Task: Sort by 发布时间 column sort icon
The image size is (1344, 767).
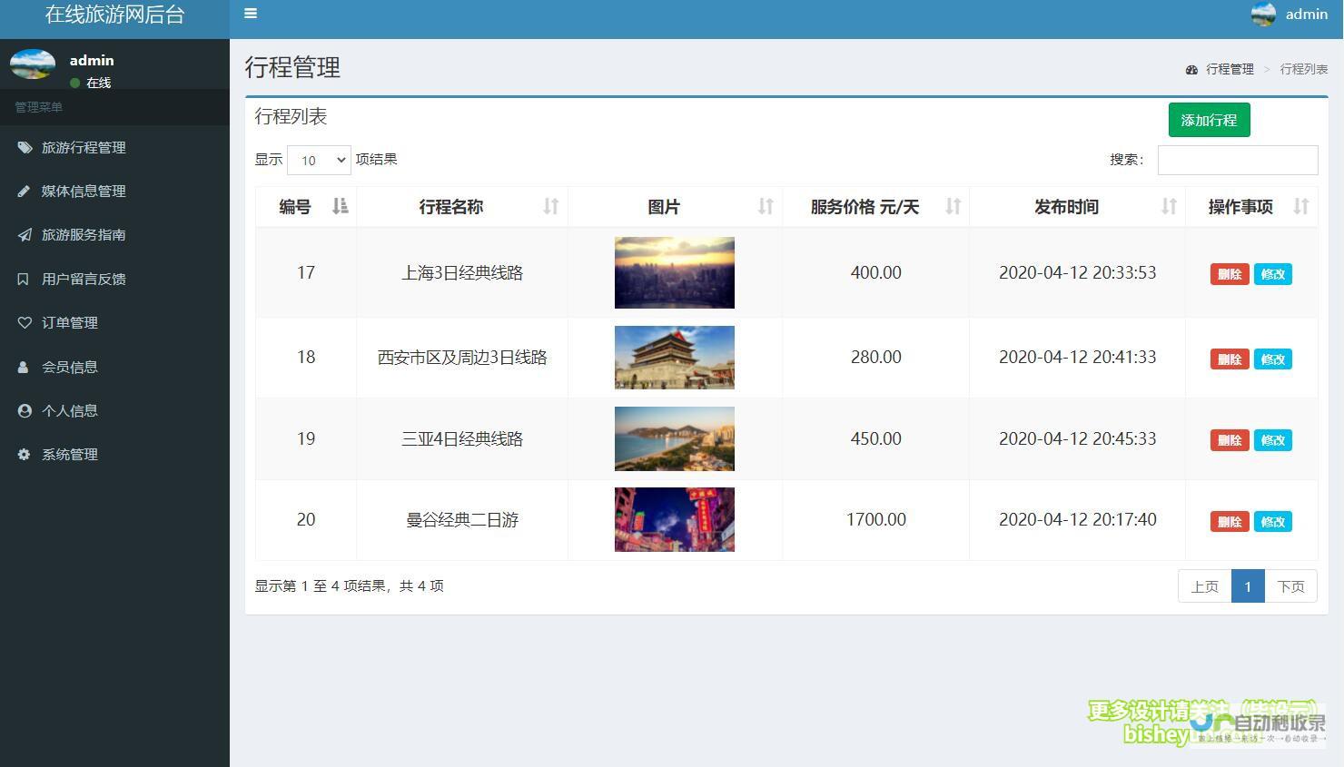Action: click(x=1169, y=206)
